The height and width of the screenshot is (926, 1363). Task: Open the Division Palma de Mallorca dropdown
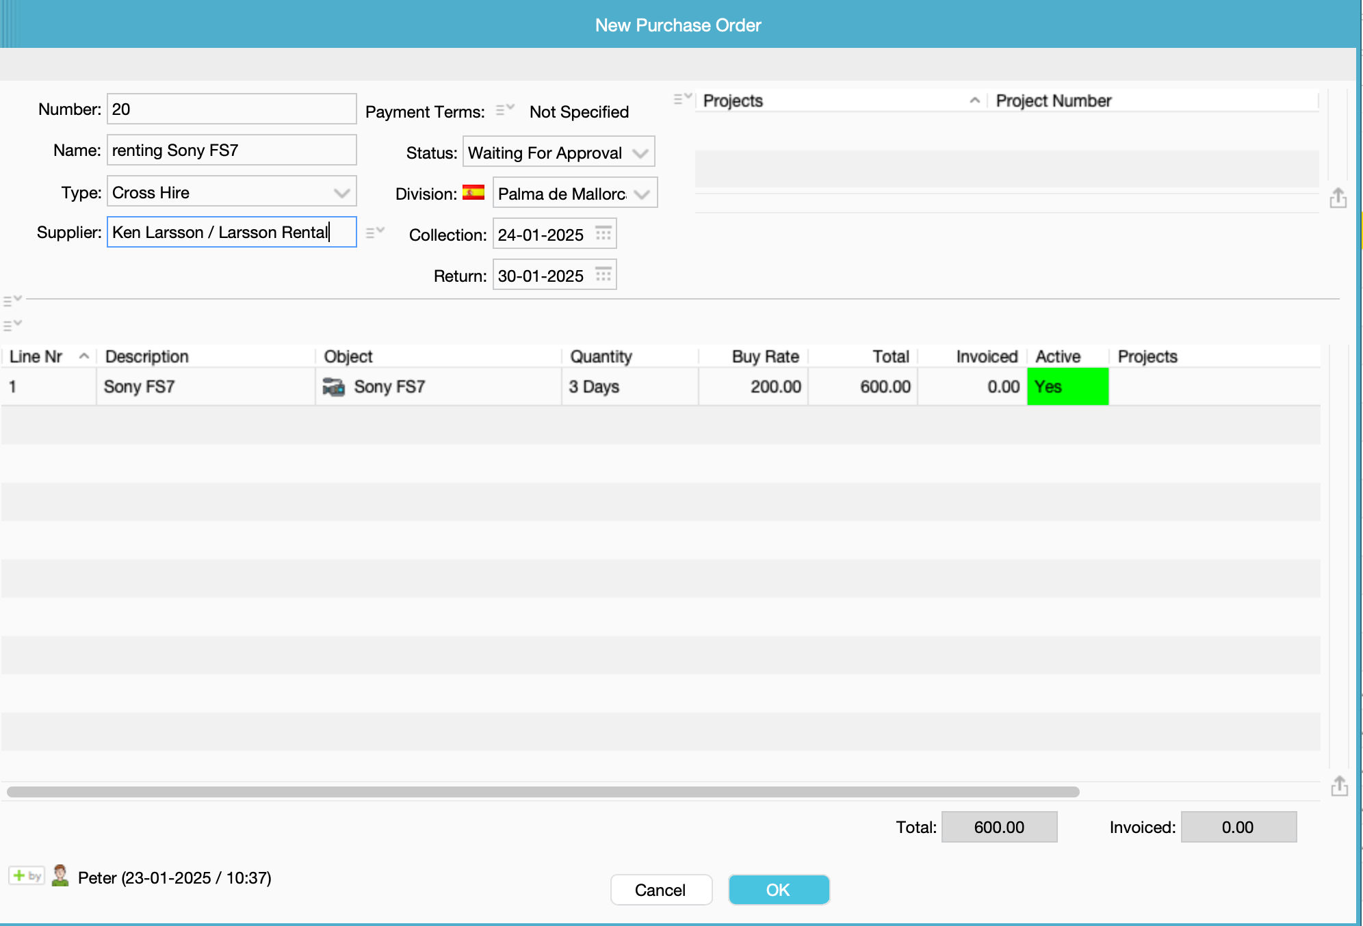642,194
